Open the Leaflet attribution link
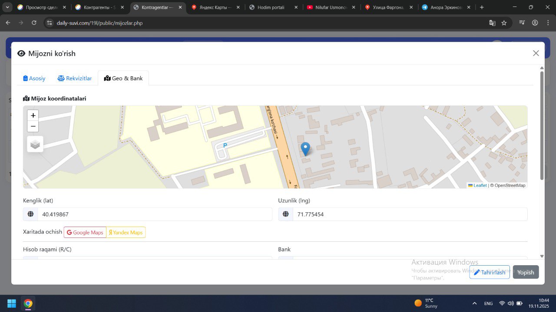556x312 pixels. (477, 185)
